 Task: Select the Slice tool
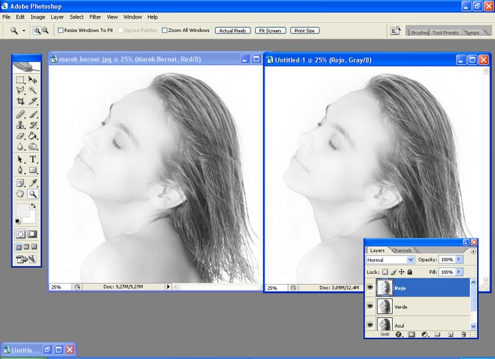coord(33,101)
